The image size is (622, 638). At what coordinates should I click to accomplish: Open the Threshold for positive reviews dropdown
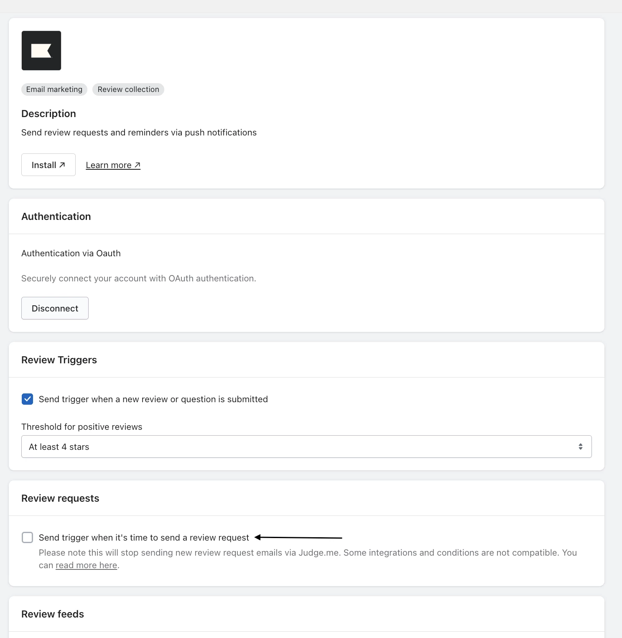[306, 447]
